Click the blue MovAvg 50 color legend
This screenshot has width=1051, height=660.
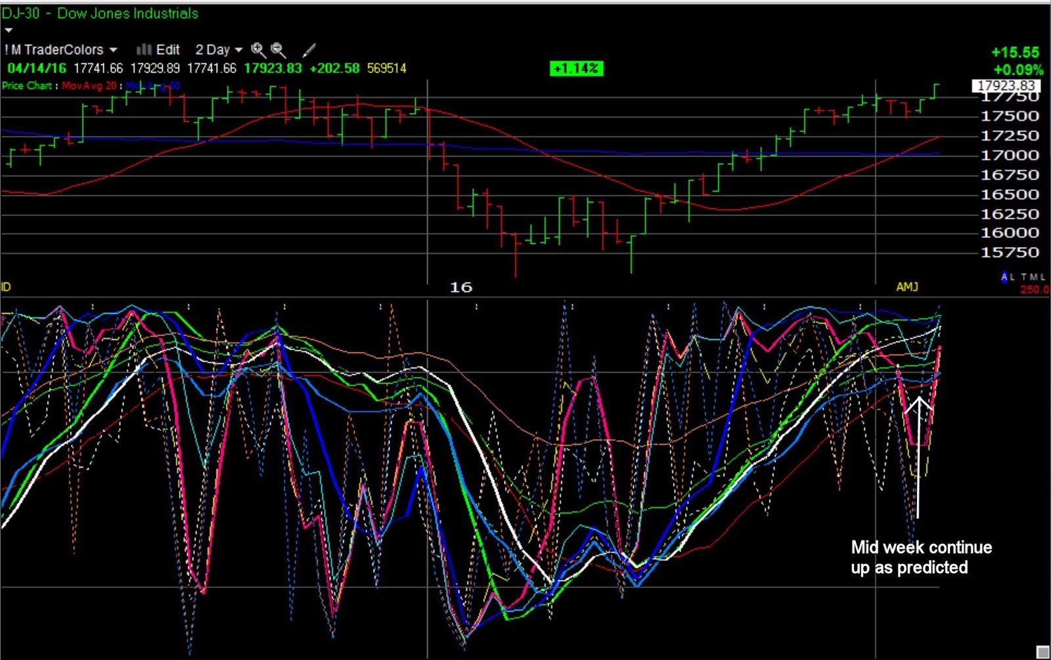click(x=152, y=85)
